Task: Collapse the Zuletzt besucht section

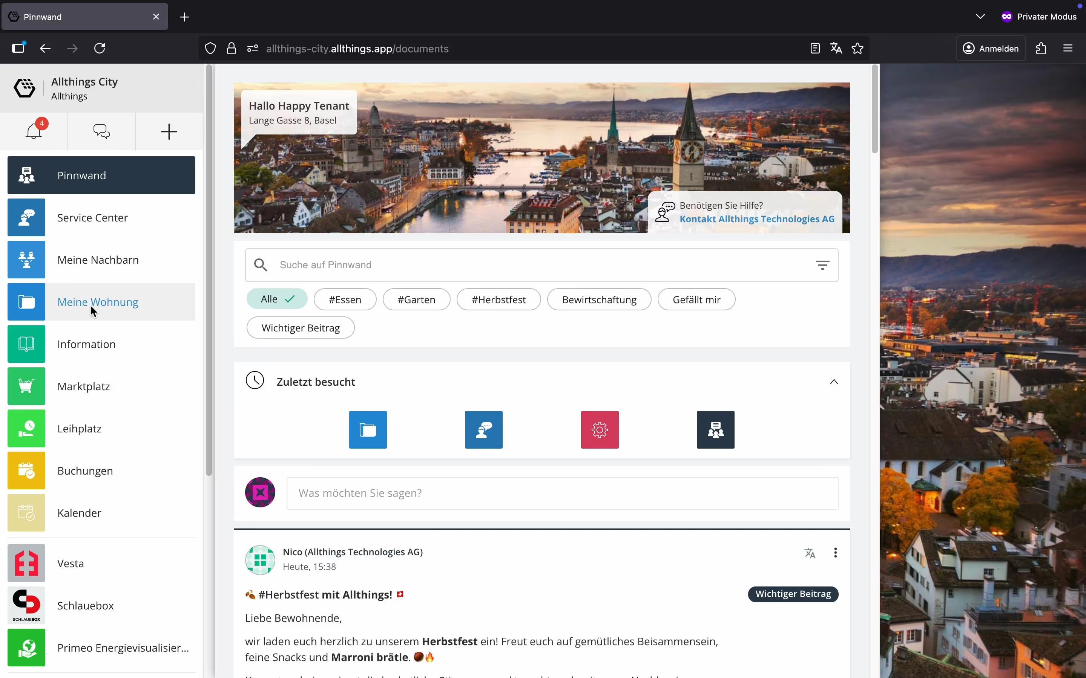Action: click(x=834, y=382)
